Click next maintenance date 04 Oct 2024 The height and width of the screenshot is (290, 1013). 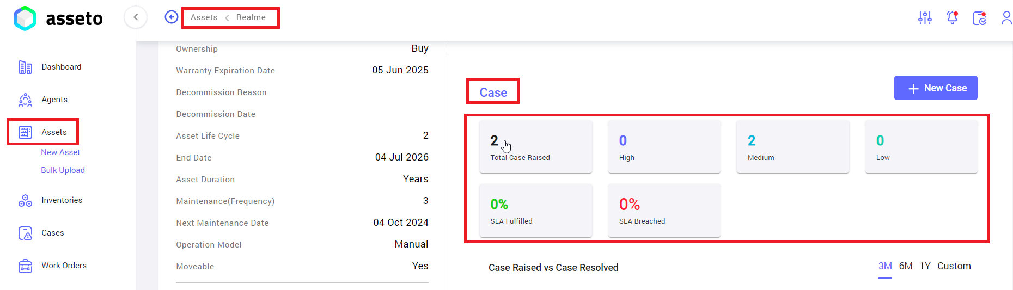click(x=401, y=223)
